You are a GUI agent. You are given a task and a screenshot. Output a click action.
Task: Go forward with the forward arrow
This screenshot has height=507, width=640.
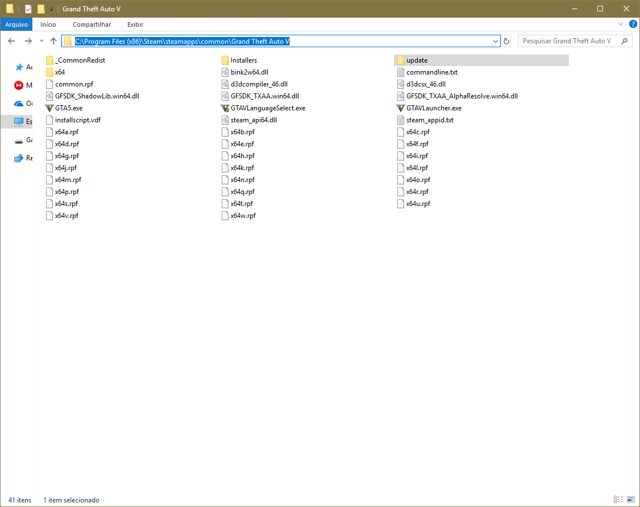[x=28, y=41]
